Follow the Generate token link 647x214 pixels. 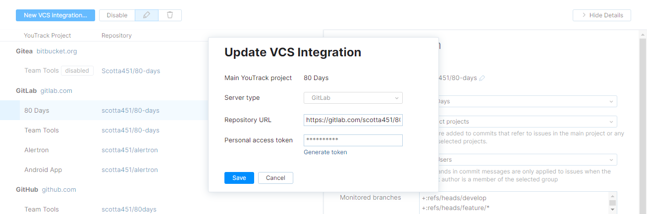tap(325, 152)
